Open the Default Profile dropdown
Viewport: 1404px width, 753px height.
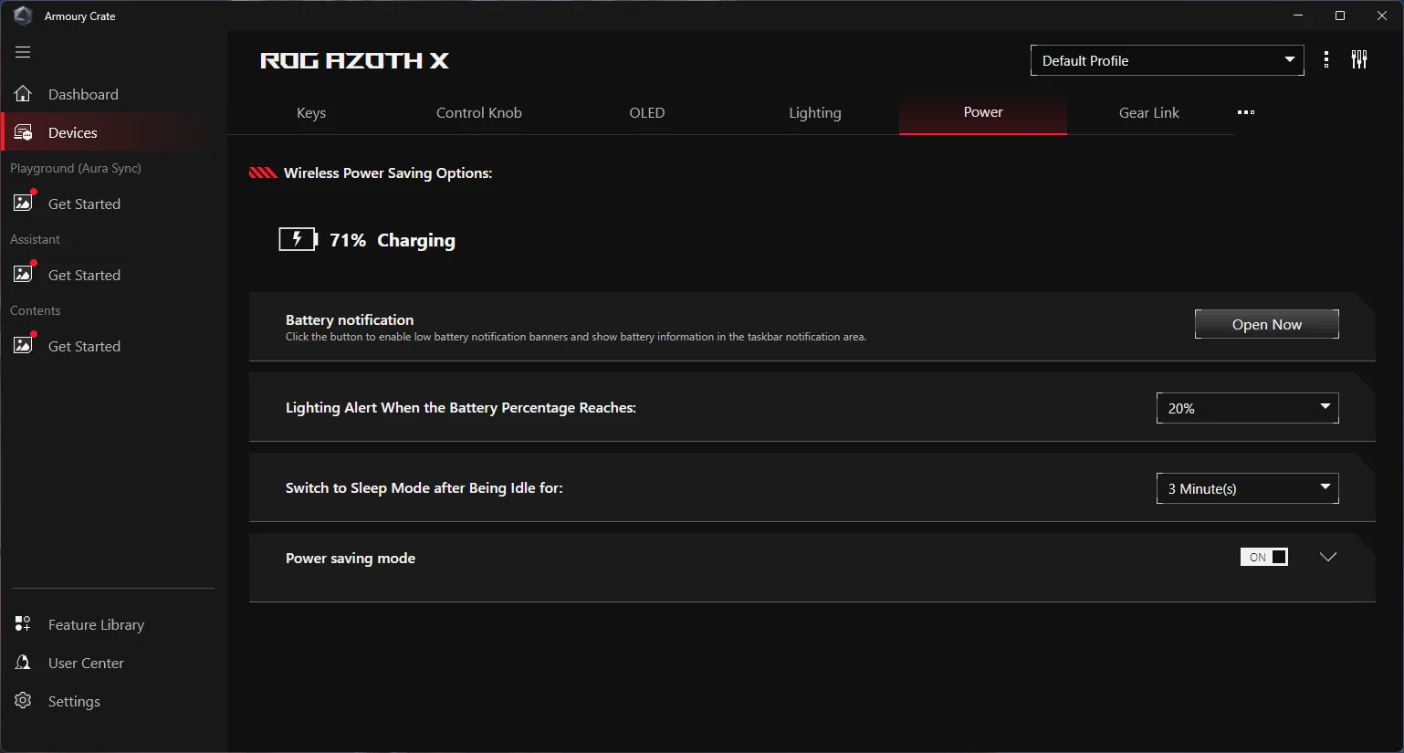1168,60
